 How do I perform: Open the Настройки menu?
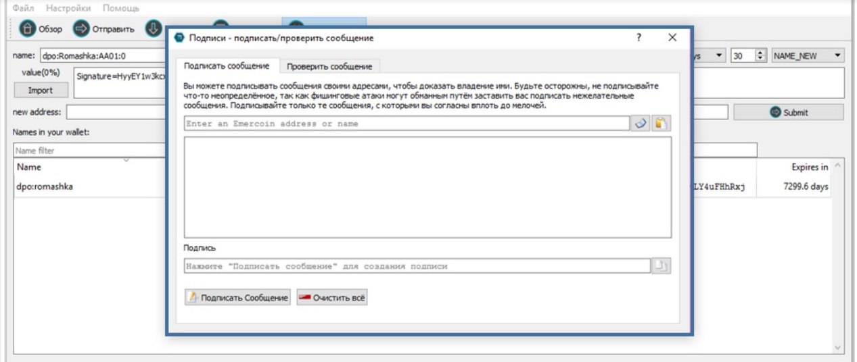(x=68, y=8)
